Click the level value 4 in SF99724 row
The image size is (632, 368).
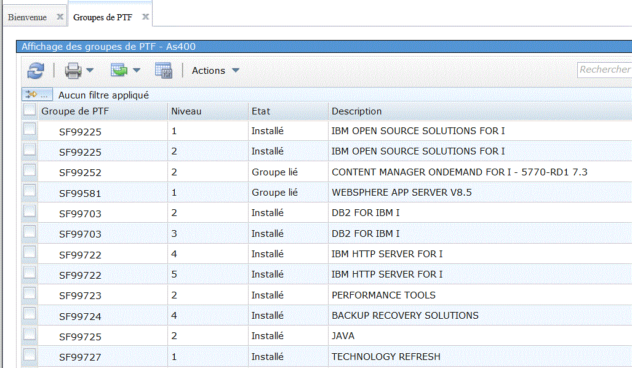click(174, 315)
